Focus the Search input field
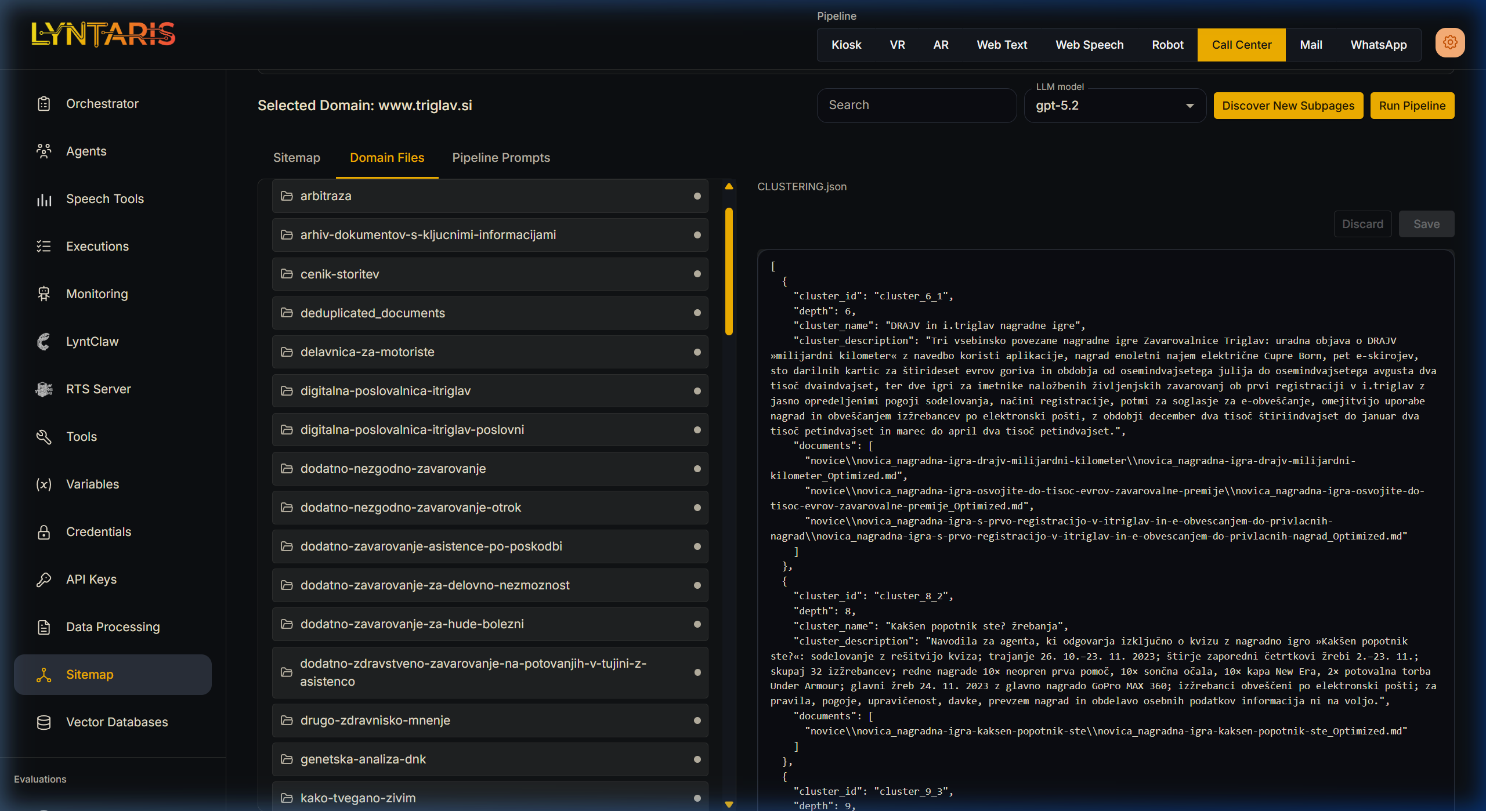The image size is (1486, 811). (916, 106)
